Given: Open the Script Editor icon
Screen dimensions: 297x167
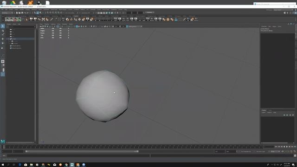Looking at the screenshot, I should coord(295,155).
